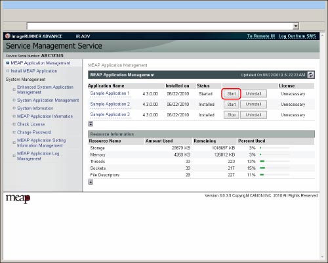Open address bar dropdown arrow
Viewport: 328px width, 263px height.
pyautogui.click(x=296, y=26)
